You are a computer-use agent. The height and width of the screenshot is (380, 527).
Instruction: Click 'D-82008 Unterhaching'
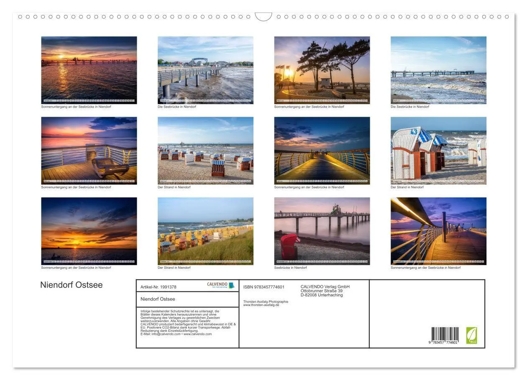pos(322,295)
